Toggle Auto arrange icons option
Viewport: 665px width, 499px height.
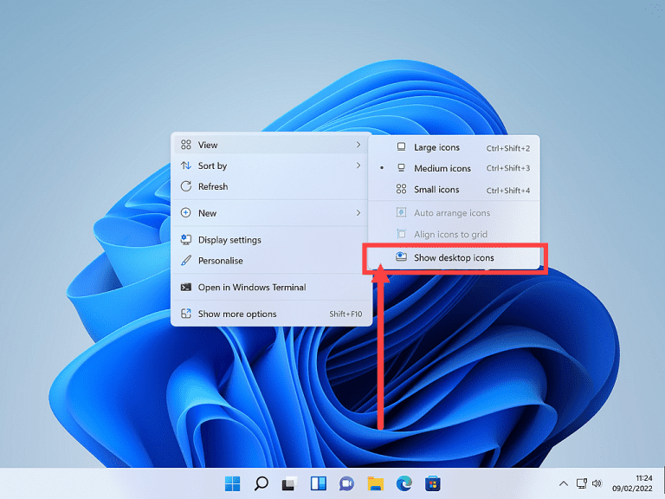(x=454, y=213)
